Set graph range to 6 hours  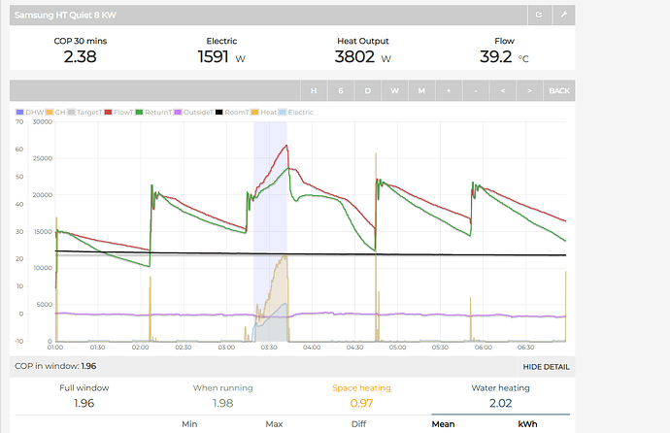pos(341,90)
